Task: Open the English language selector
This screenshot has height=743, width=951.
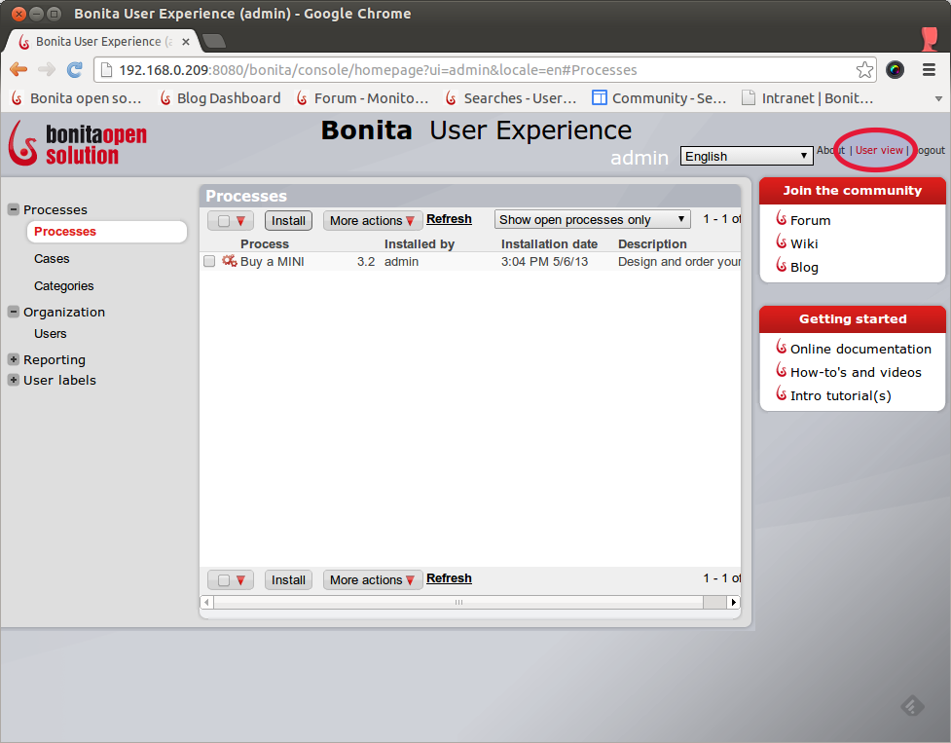Action: [x=746, y=155]
